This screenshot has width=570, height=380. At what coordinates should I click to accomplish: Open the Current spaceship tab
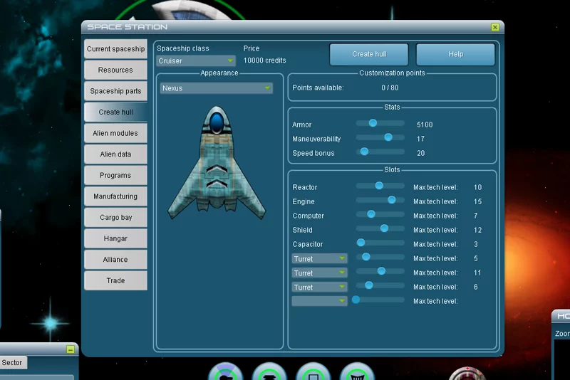[115, 48]
